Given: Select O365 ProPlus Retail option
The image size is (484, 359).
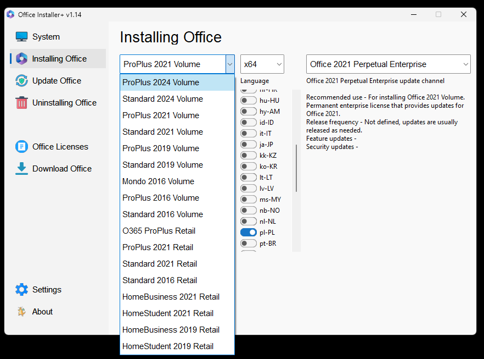Looking at the screenshot, I should (177, 231).
